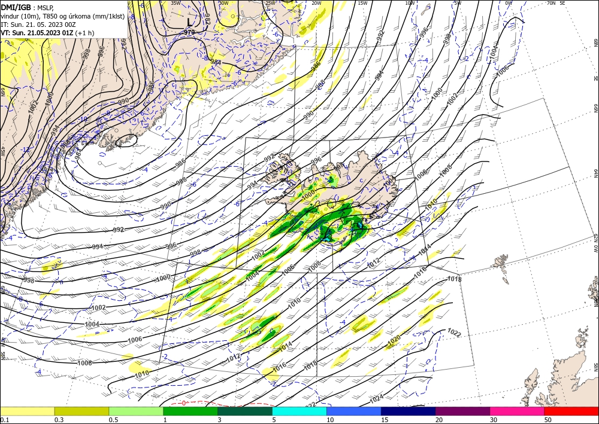Click the light green 0.5 legend swatch
The image size is (599, 424).
(x=136, y=411)
